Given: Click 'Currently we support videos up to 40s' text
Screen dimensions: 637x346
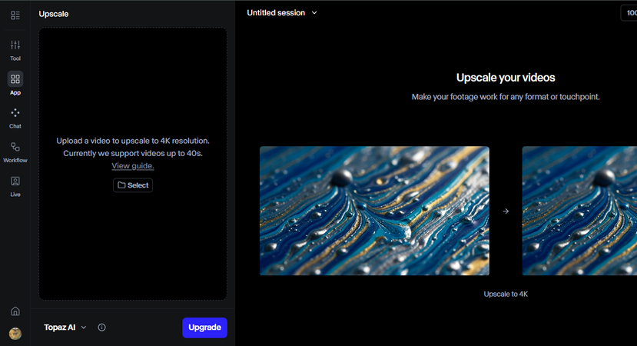Looking at the screenshot, I should click(x=133, y=153).
